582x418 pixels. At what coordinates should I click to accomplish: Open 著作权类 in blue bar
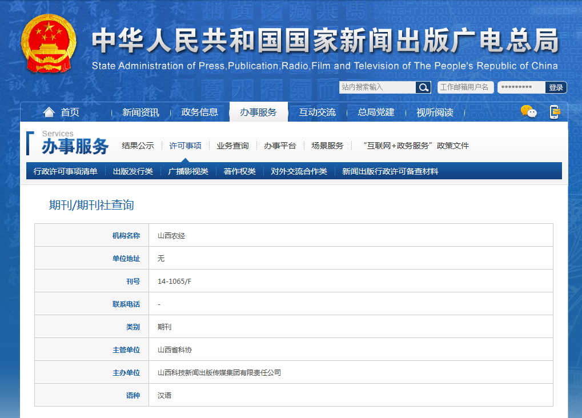(x=239, y=171)
